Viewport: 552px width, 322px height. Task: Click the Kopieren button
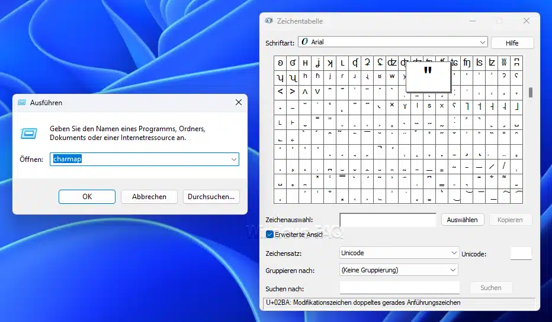click(x=510, y=220)
